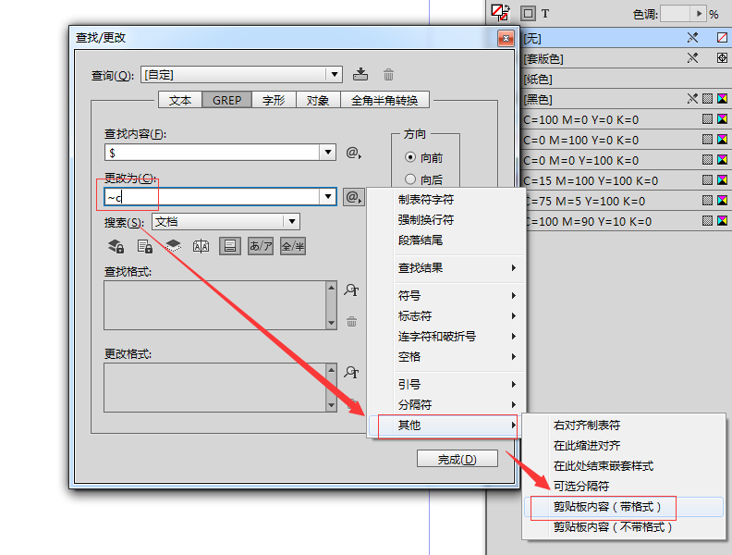Expand the 查找内容 history dropdown arrow
This screenshot has width=732, height=555.
coord(328,153)
